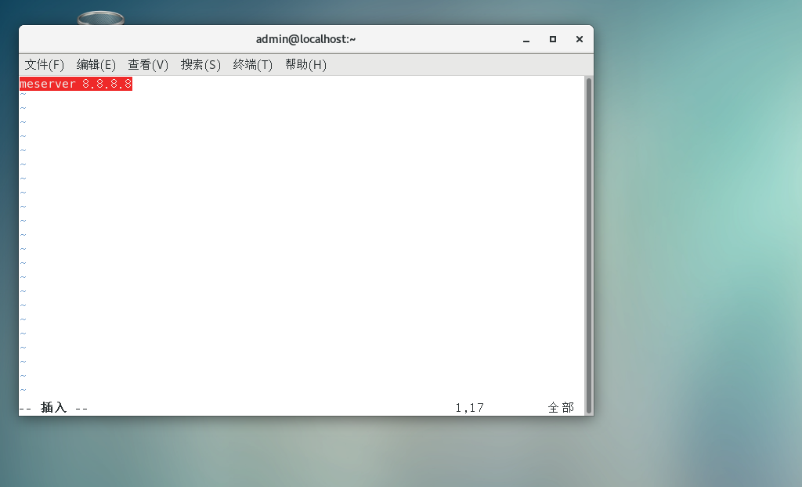This screenshot has width=802, height=487.
Task: Open the 搜索(S) menu
Action: [x=200, y=65]
